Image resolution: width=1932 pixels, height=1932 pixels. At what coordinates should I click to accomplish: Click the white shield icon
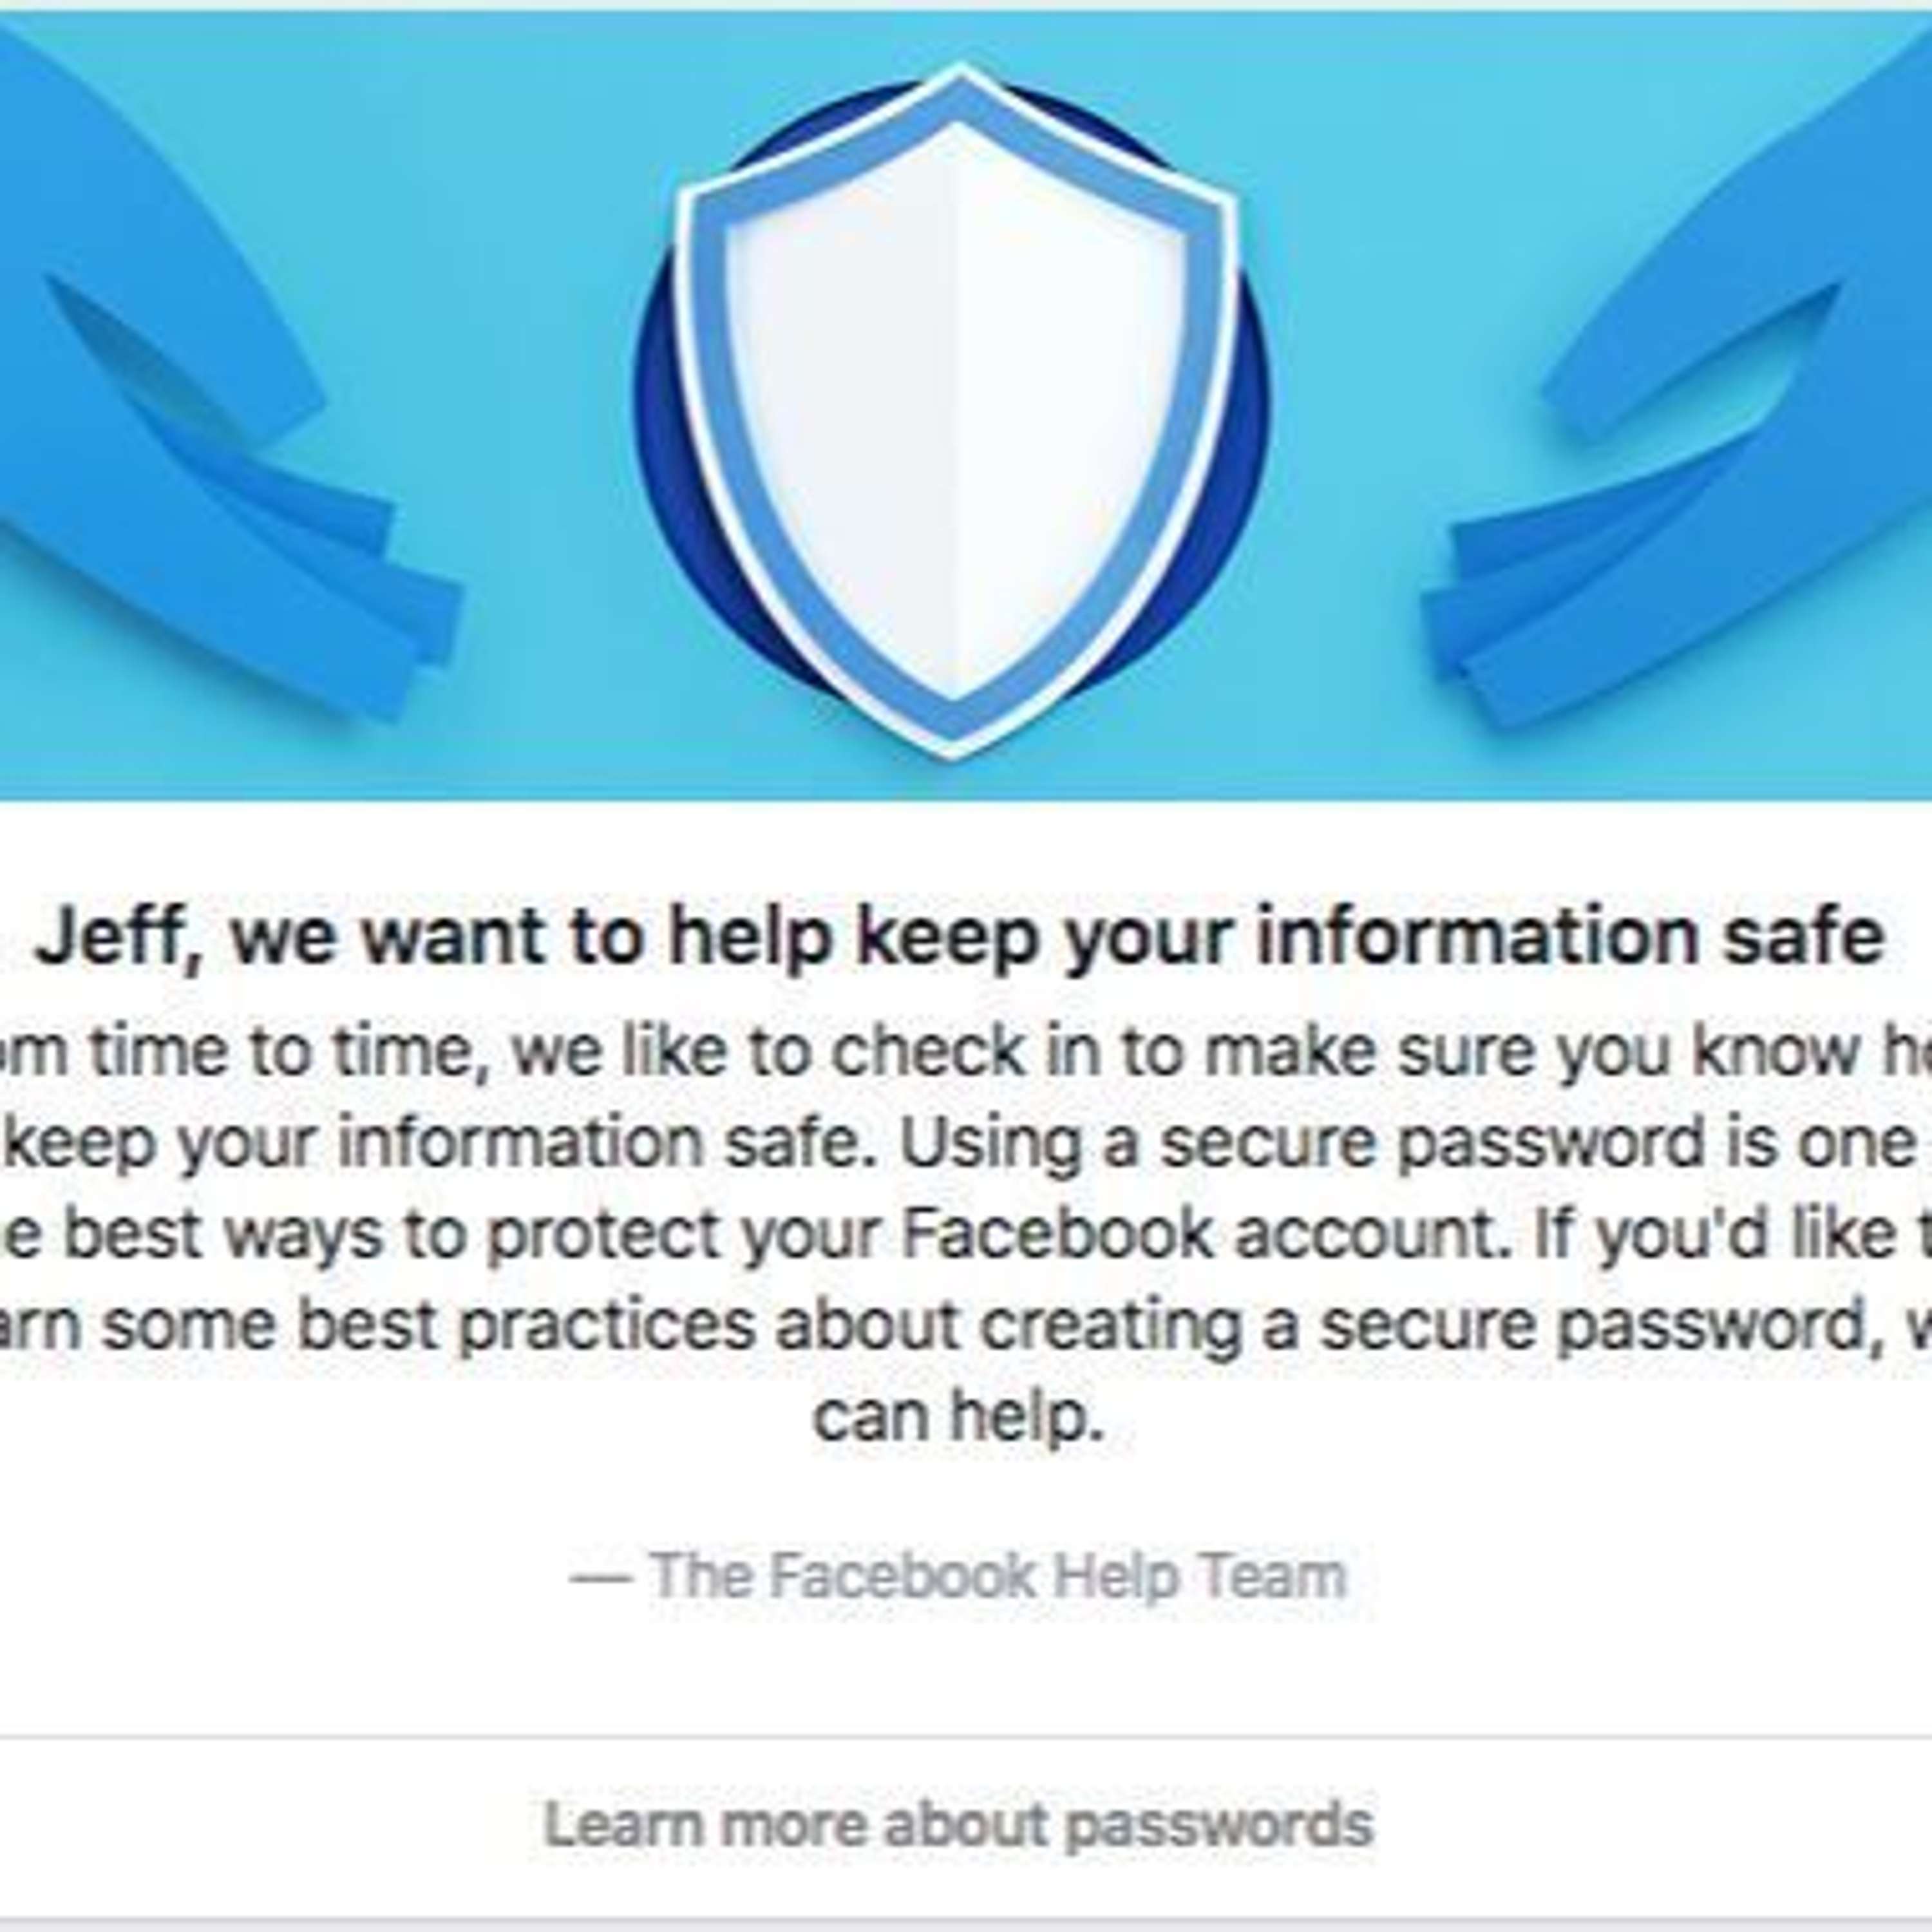coord(955,410)
